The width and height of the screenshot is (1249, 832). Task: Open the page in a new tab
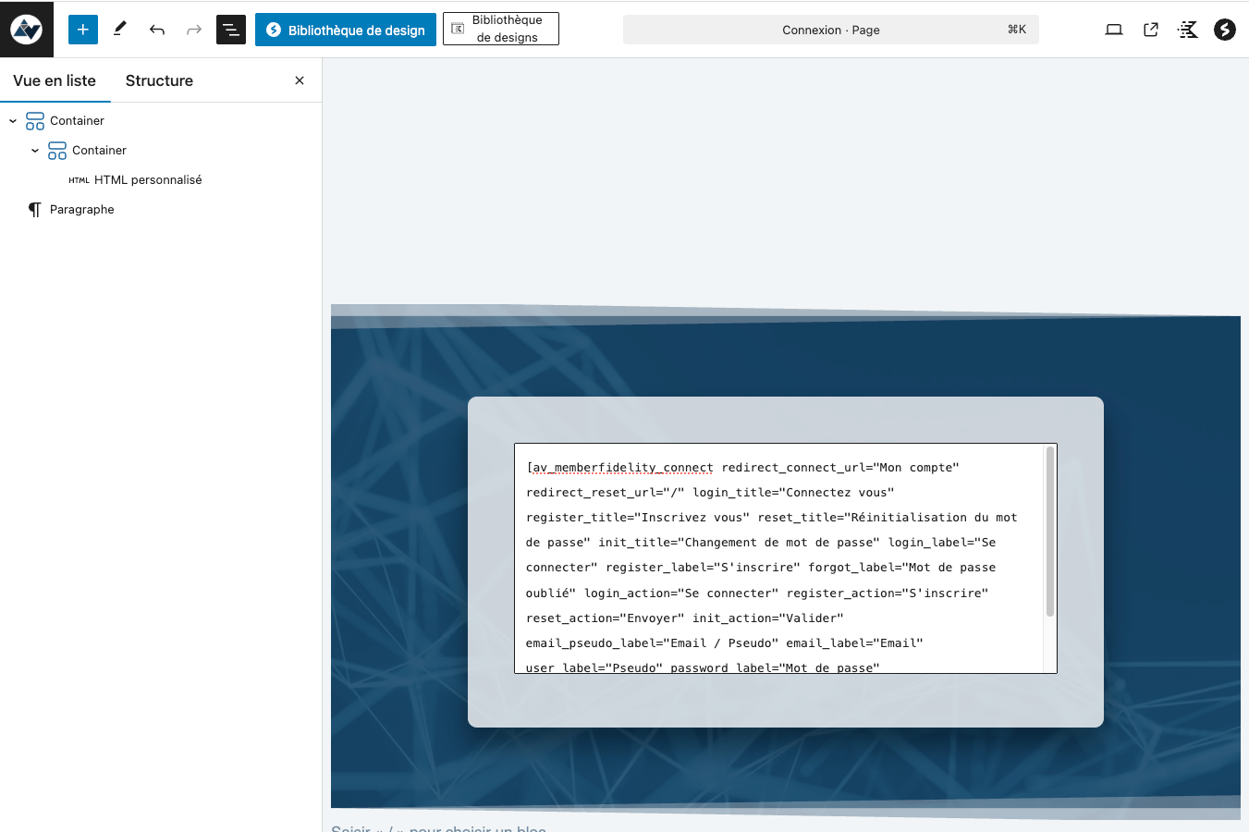point(1150,29)
